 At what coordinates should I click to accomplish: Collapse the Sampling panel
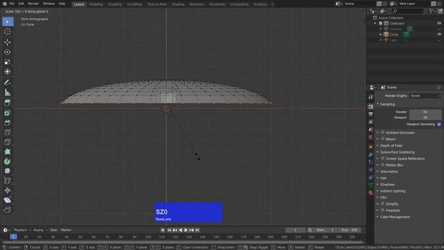387,104
